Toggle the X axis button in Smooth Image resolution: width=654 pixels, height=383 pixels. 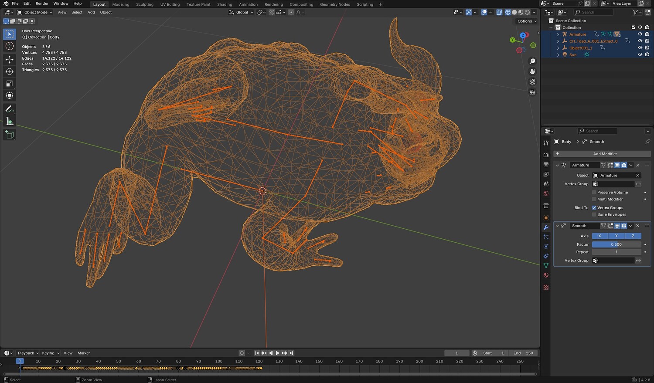599,236
